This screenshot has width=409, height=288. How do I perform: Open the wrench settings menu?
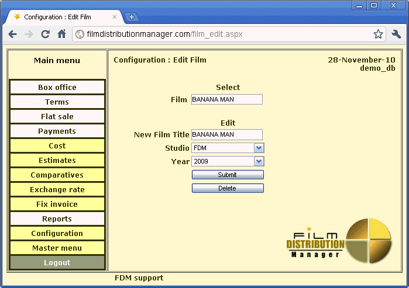coord(396,34)
